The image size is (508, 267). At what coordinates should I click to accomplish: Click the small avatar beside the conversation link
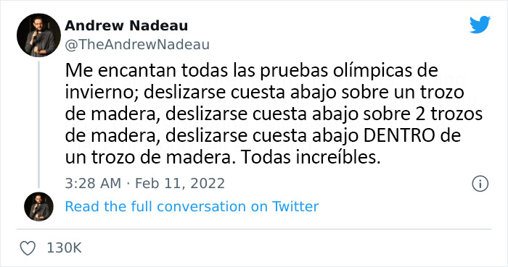[38, 207]
